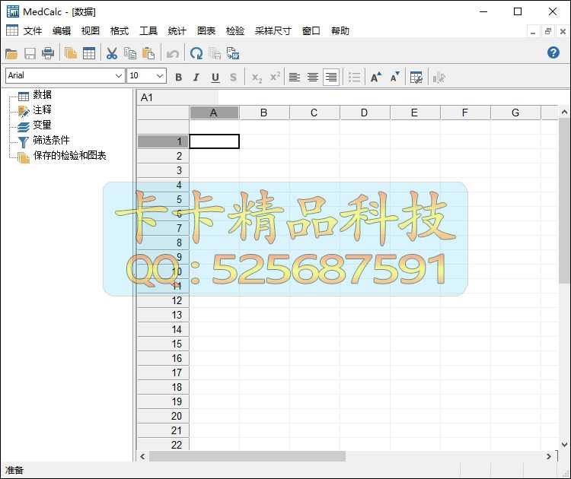Open the 采样尺寸 menu
Screen dimensions: 571x479
tap(273, 31)
